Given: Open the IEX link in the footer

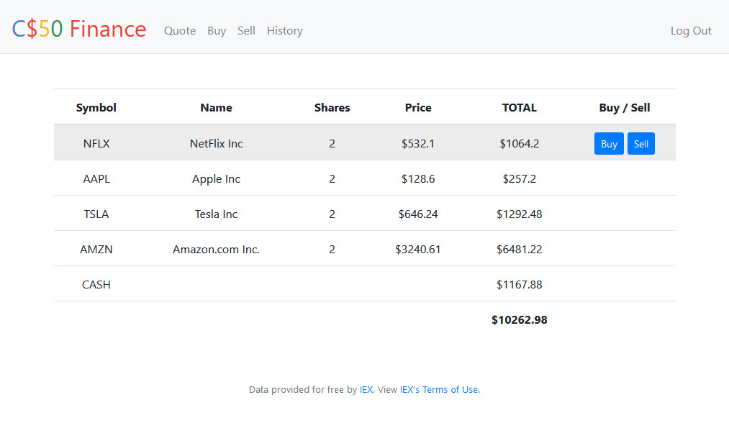Looking at the screenshot, I should (x=366, y=390).
